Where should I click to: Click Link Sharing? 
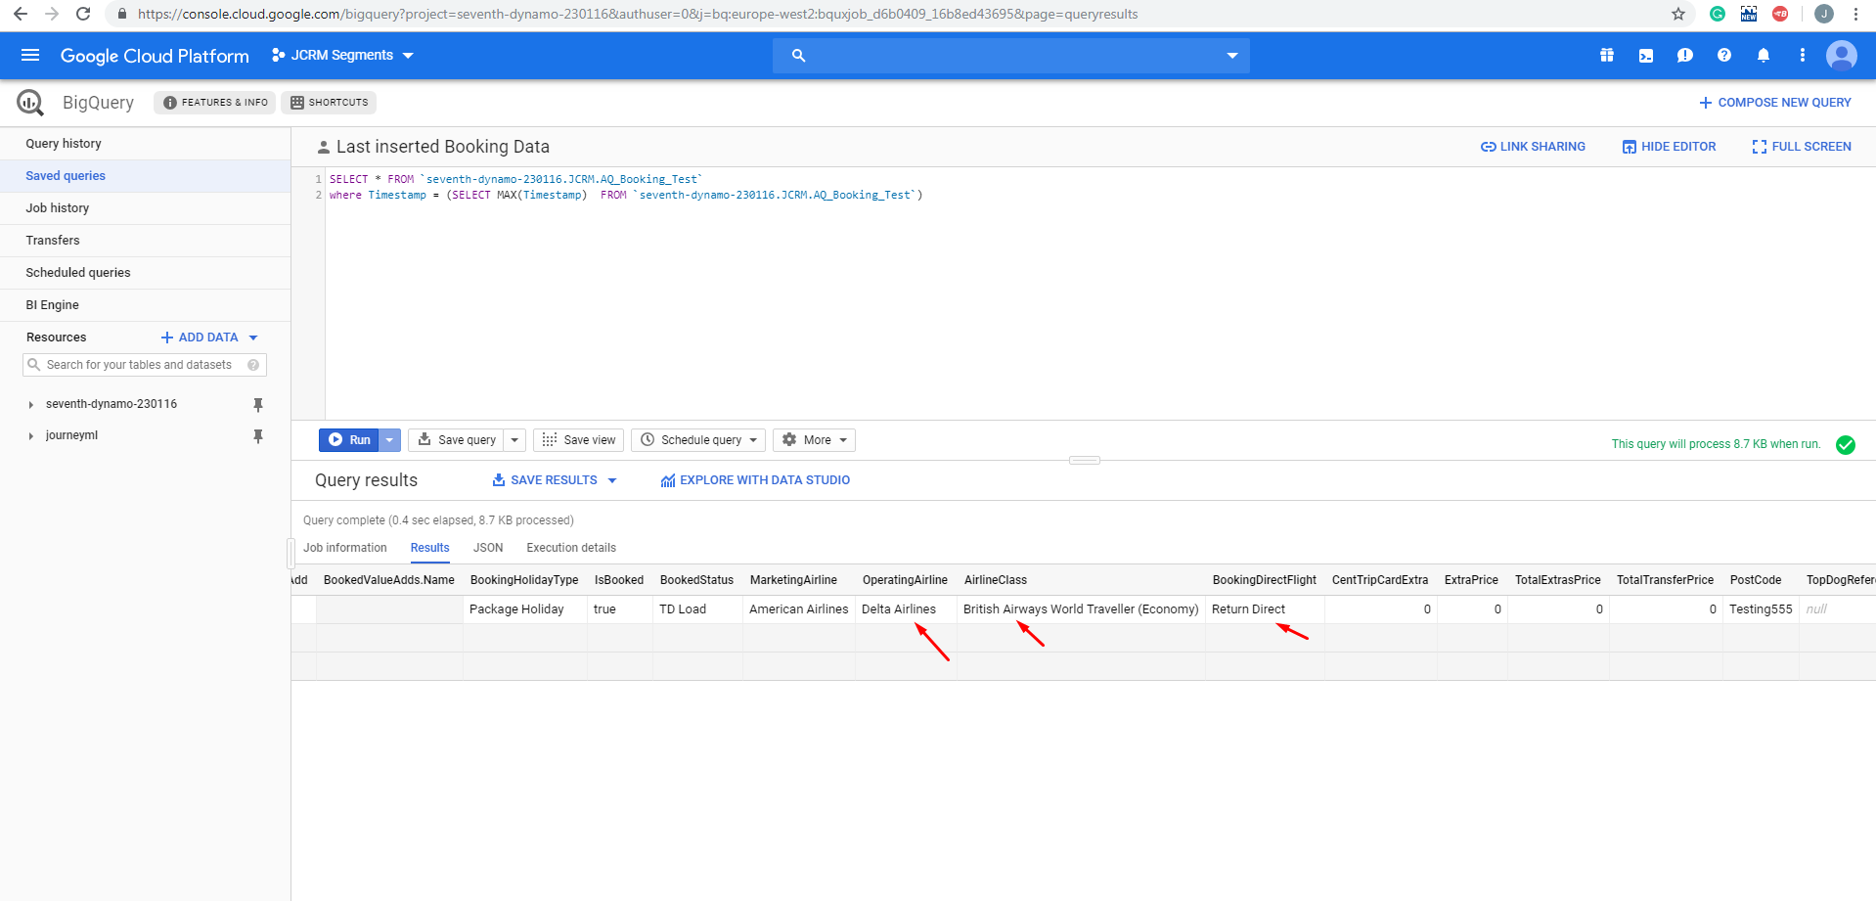pos(1533,147)
